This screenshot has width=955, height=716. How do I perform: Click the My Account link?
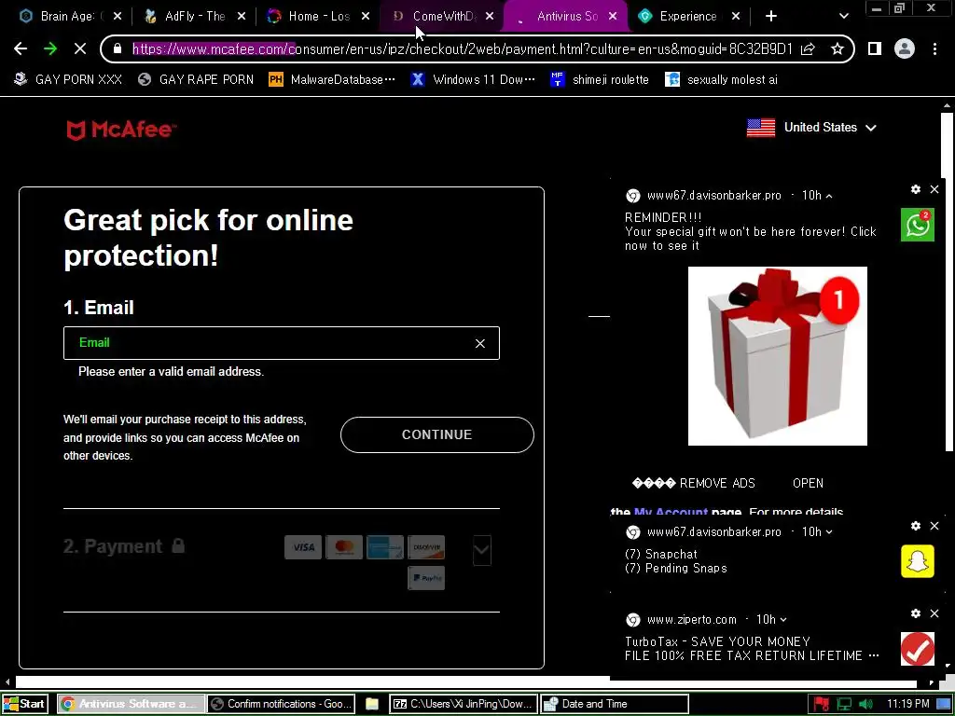[x=671, y=512]
